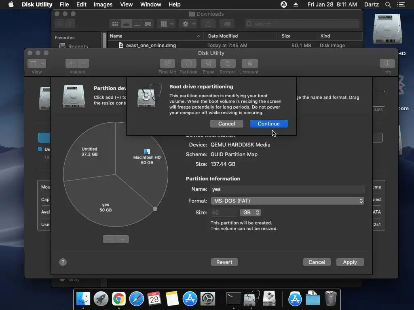Open System Preferences from the Dock

(208, 299)
